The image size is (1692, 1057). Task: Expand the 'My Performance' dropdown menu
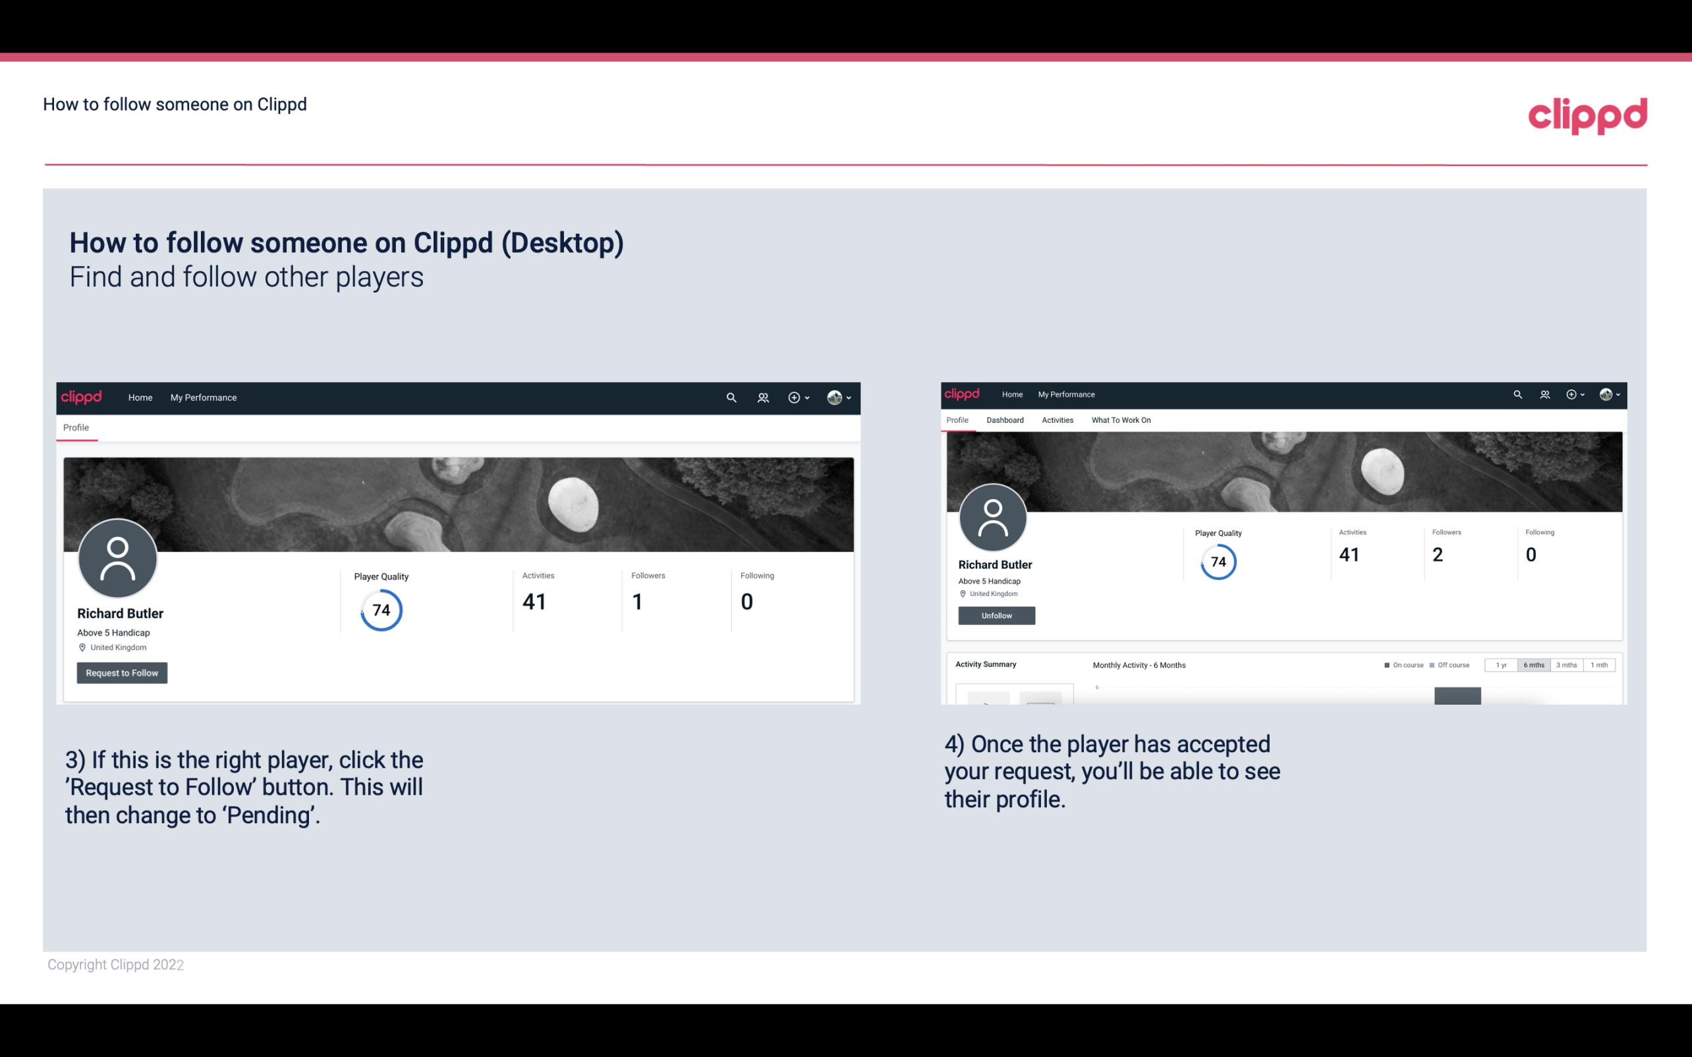click(202, 397)
